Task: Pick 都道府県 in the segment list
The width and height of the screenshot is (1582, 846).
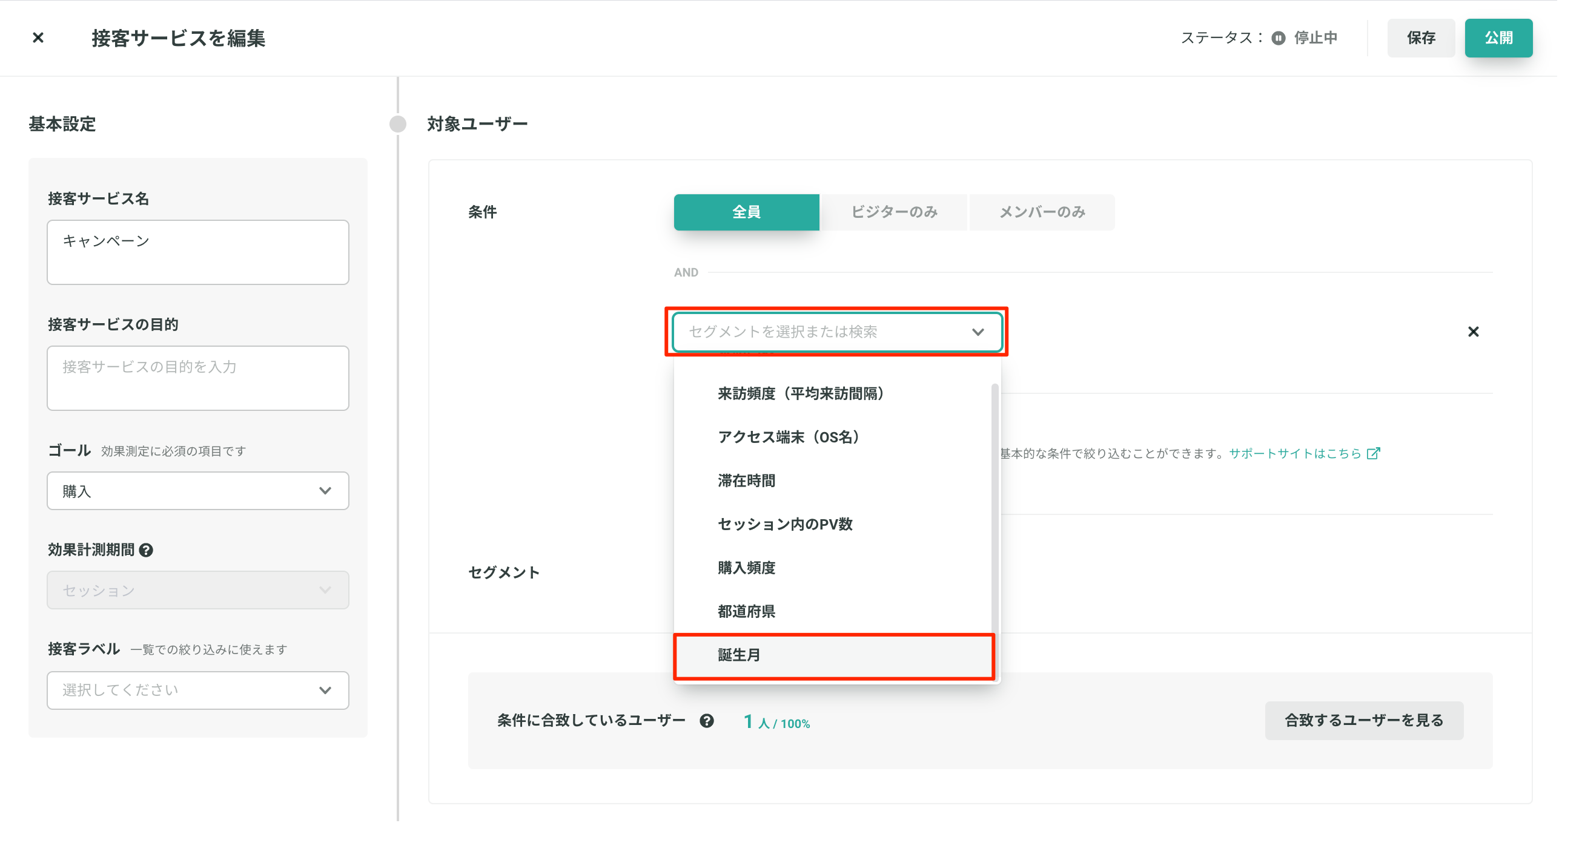Action: coord(746,612)
